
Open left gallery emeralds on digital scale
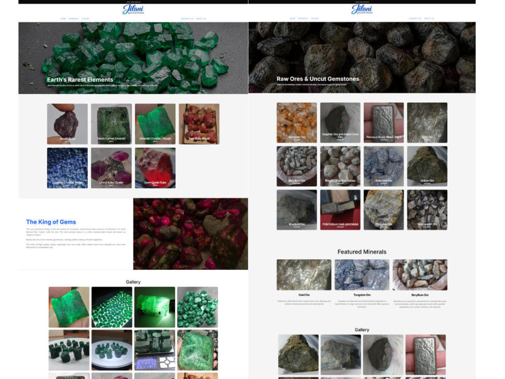155,350
